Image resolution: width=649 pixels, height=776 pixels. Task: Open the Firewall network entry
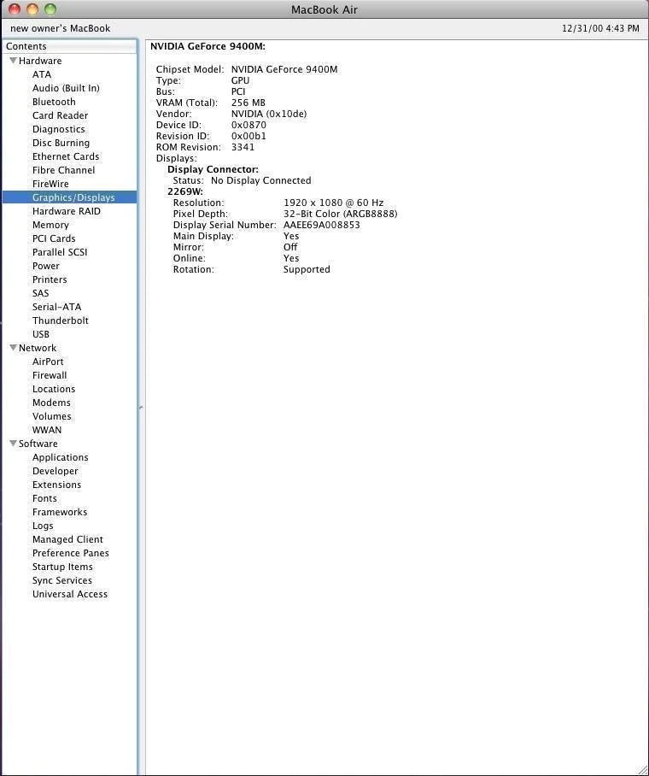point(50,375)
